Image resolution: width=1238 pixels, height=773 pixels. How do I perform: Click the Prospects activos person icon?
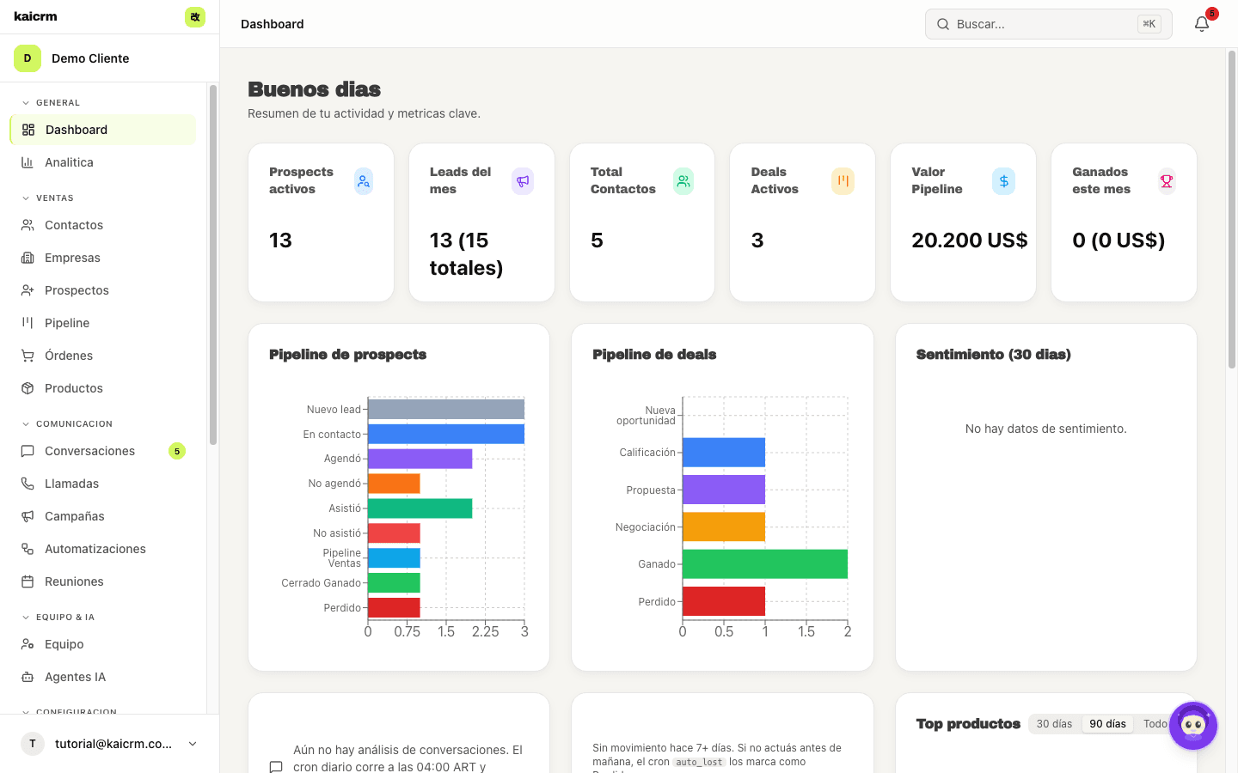[x=364, y=181]
